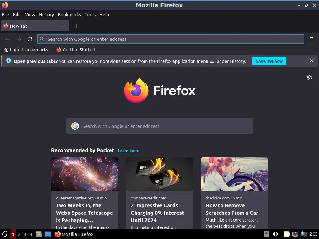Open the credit cards article thumbnail
This screenshot has width=319, height=239.
point(159,174)
